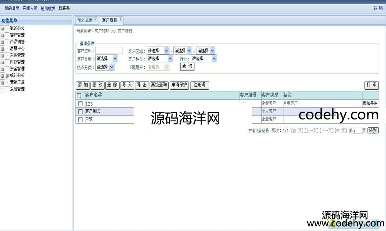Expand the 产品销售 tree node
Screen dimensions: 386x231
coord(2,42)
